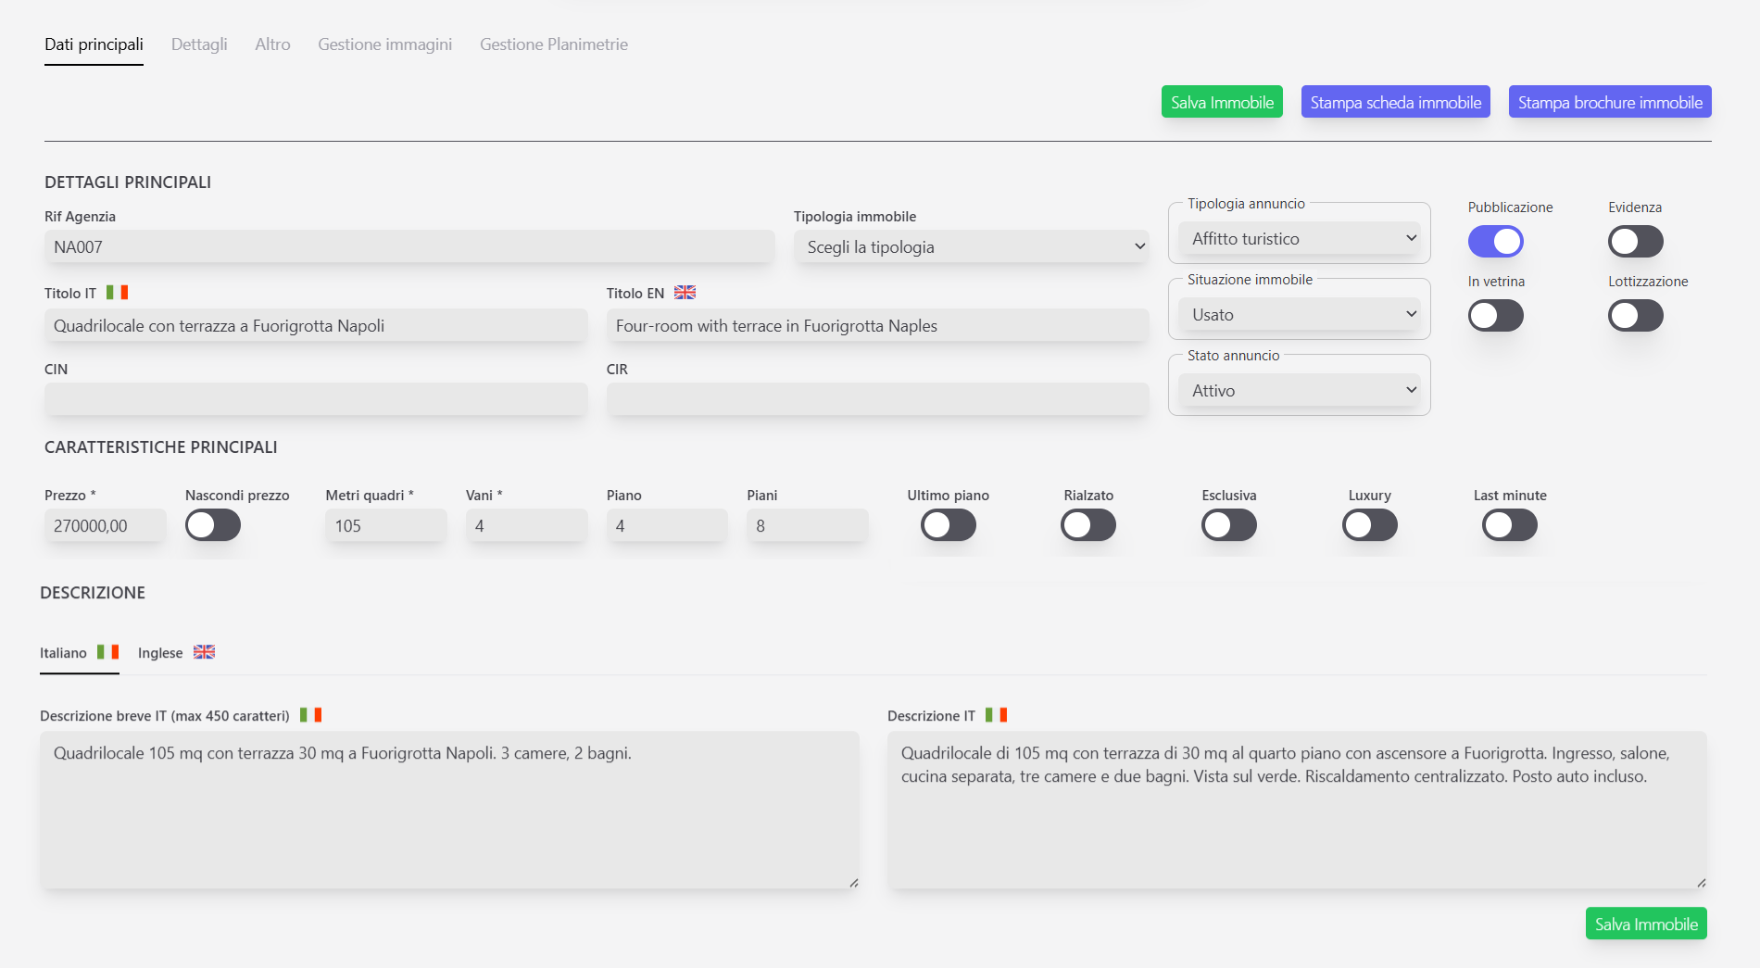
Task: Select the Dati principali tab
Action: coord(94,44)
